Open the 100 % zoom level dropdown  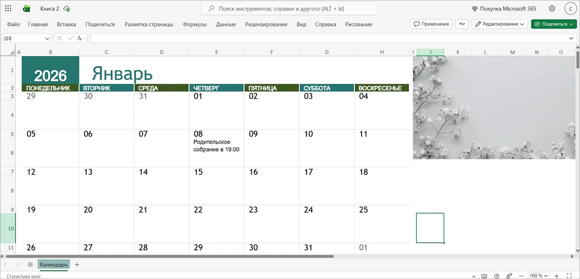[x=538, y=276]
